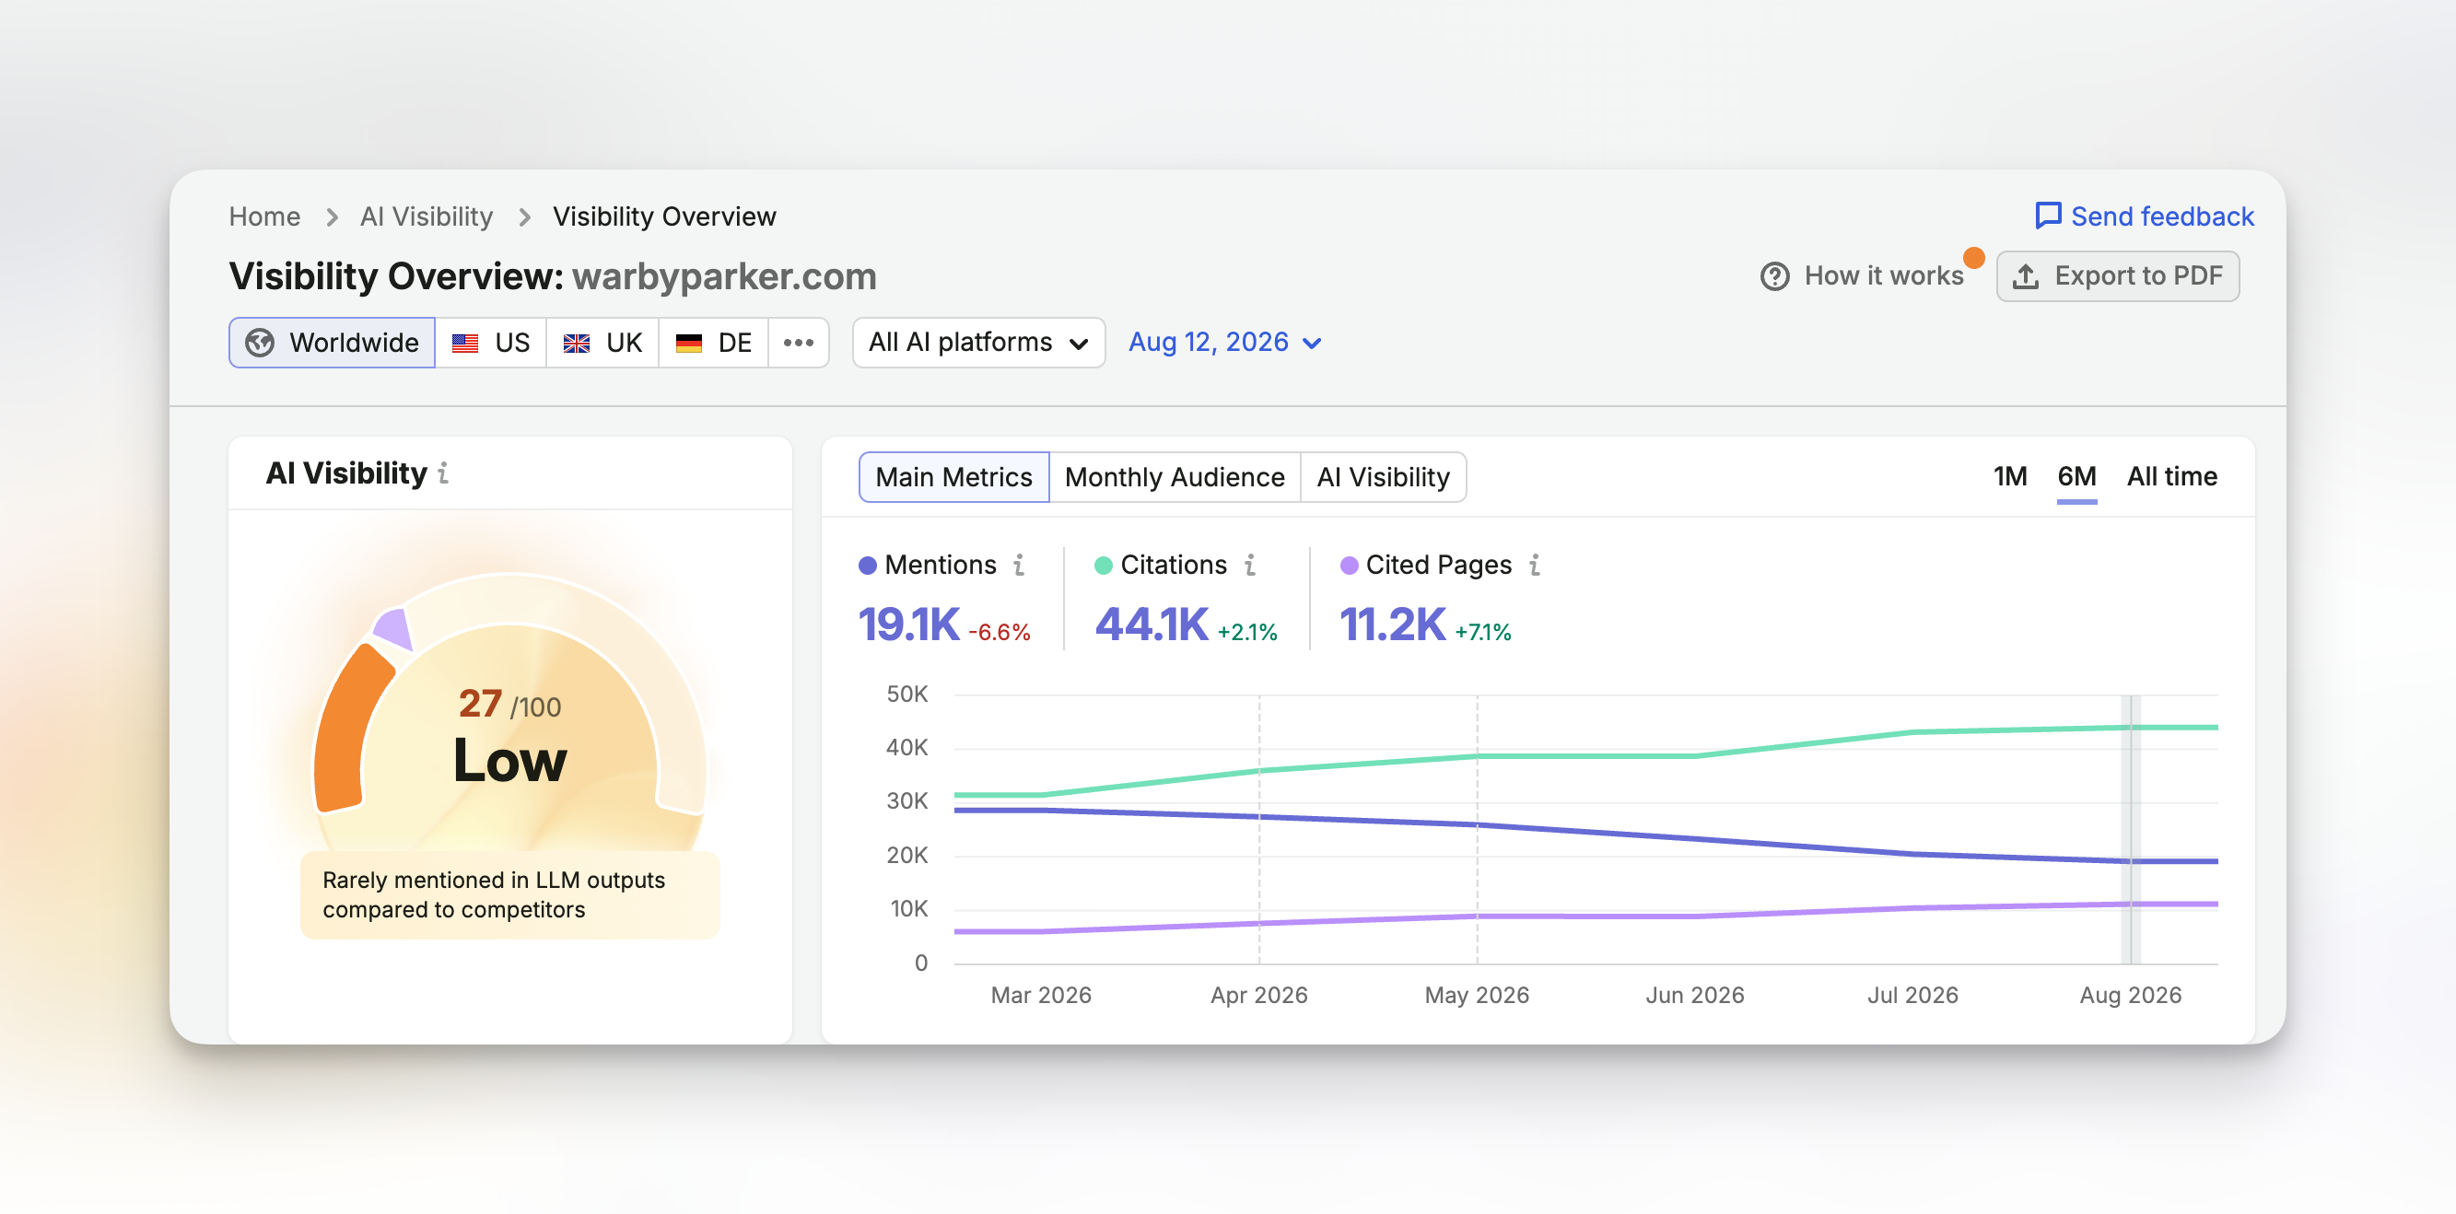
Task: Select the US region filter
Action: coord(491,343)
